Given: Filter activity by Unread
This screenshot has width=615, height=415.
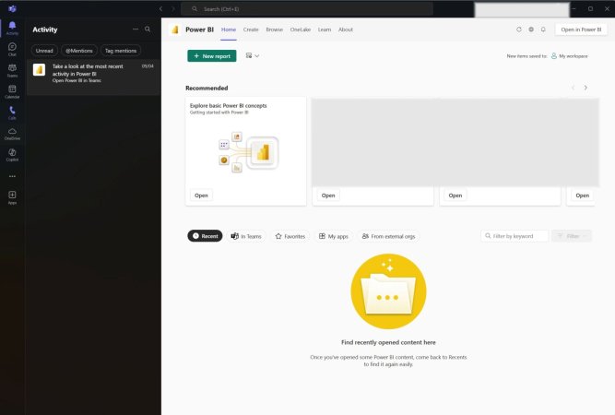Looking at the screenshot, I should (44, 51).
